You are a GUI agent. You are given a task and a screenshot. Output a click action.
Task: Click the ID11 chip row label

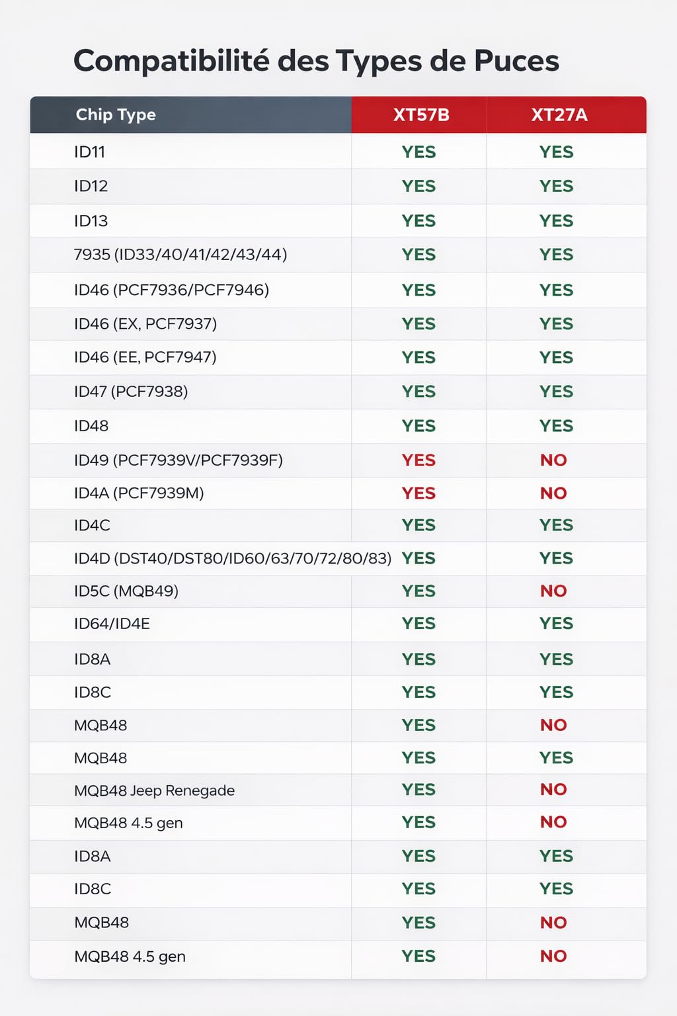pyautogui.click(x=90, y=151)
